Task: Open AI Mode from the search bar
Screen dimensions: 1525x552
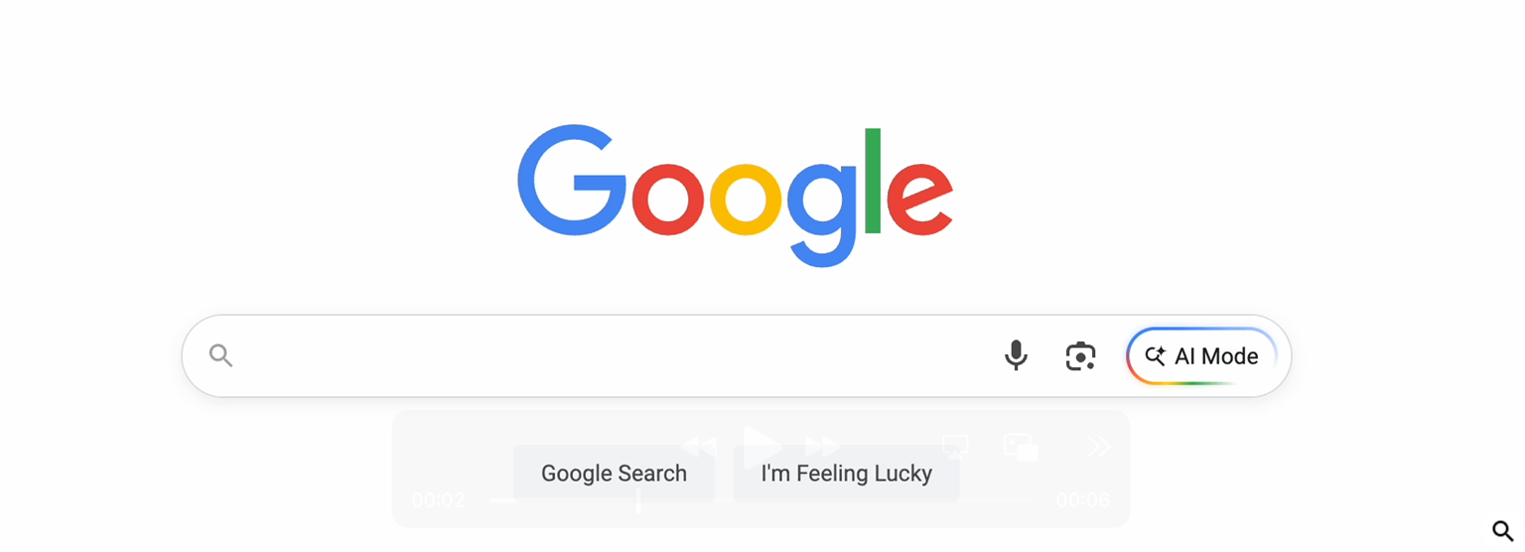Action: pos(1201,355)
